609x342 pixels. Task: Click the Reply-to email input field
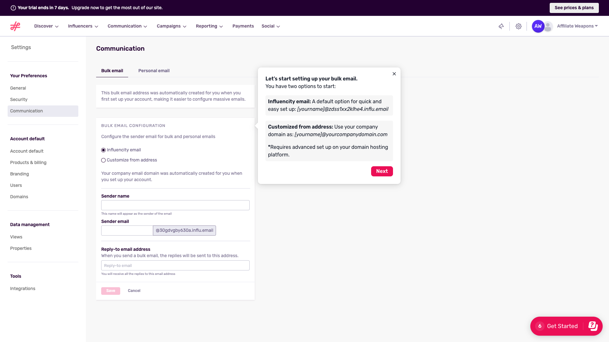click(x=175, y=265)
